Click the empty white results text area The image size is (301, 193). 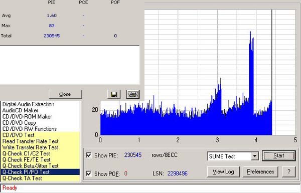click(x=70, y=65)
